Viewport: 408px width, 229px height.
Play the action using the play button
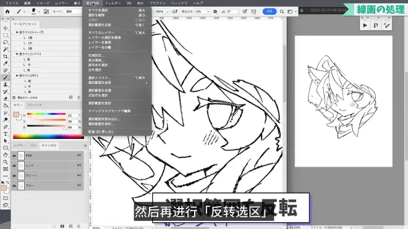[x=365, y=25]
